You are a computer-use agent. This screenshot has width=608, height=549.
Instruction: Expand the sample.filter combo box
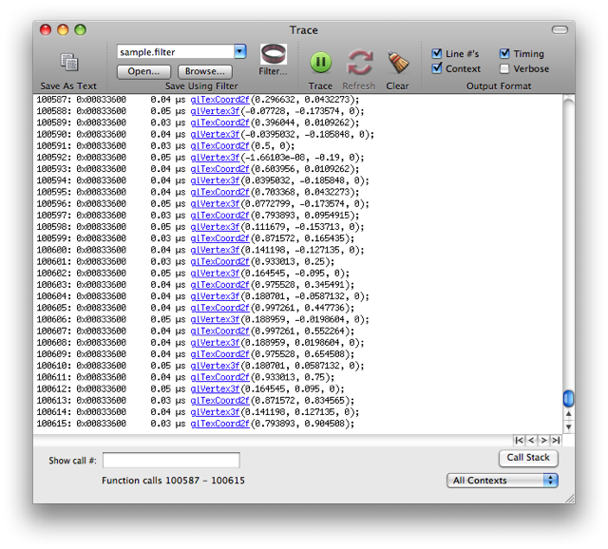coord(239,51)
